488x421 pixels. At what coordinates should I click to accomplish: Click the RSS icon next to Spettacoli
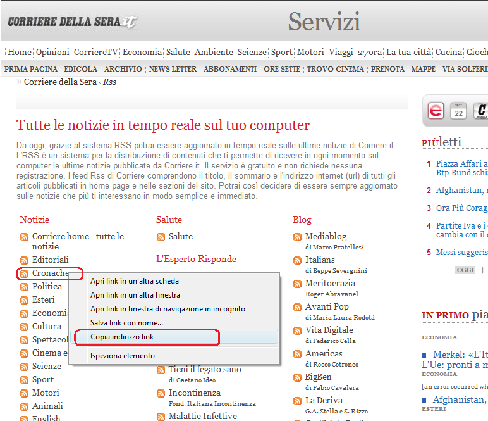tap(24, 341)
